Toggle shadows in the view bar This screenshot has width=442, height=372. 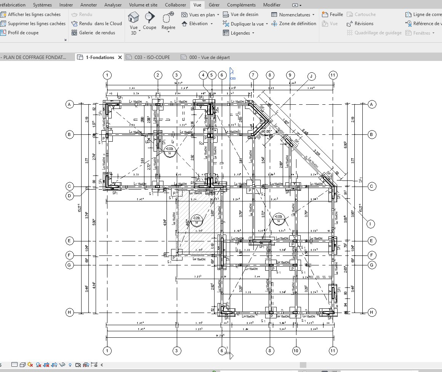(x=38, y=365)
